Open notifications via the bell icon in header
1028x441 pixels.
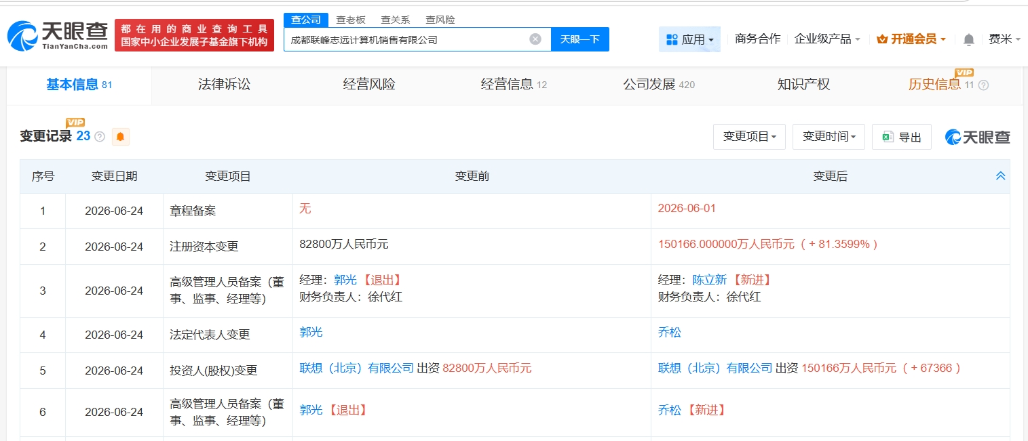969,39
